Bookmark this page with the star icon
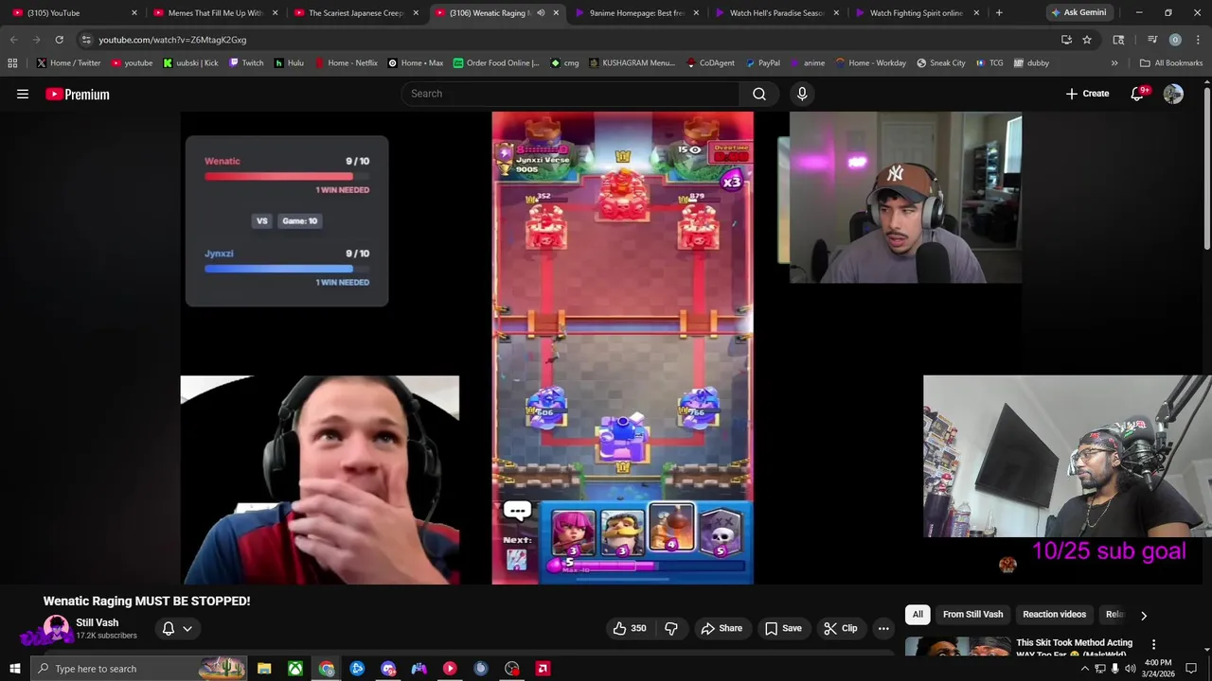This screenshot has width=1212, height=681. pyautogui.click(x=1087, y=40)
